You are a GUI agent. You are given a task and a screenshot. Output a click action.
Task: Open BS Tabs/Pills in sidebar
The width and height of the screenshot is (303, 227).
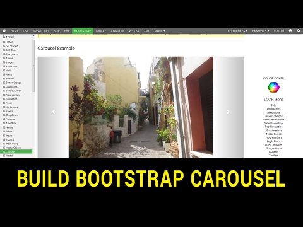tap(9, 124)
